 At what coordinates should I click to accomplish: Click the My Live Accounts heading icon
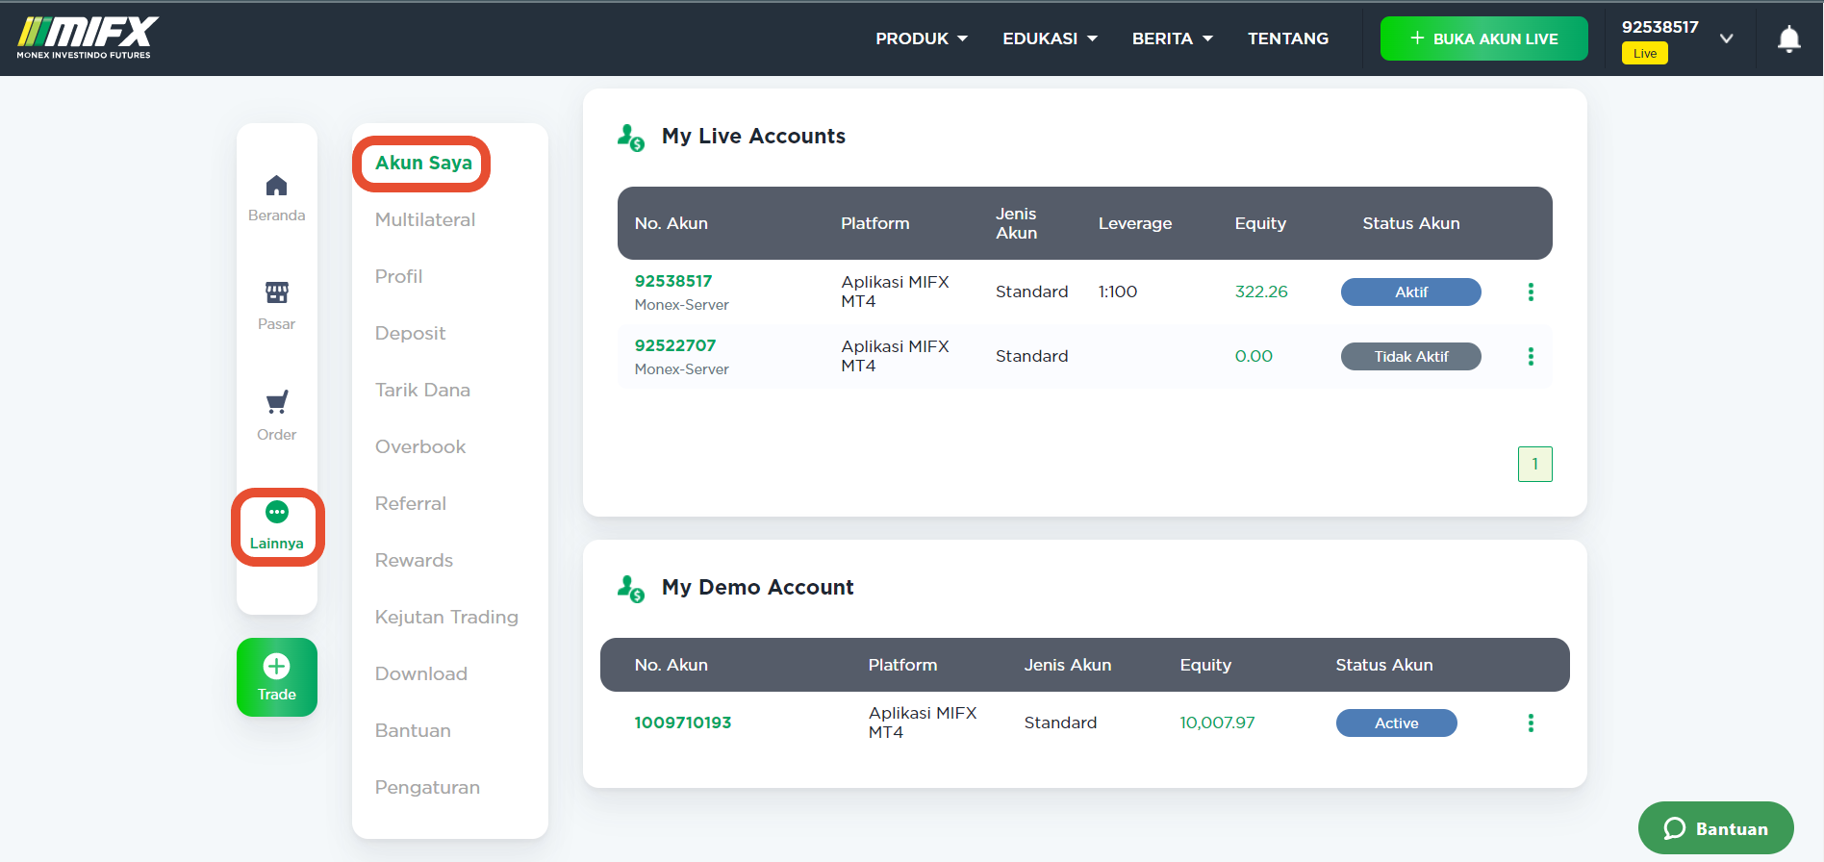(x=631, y=138)
